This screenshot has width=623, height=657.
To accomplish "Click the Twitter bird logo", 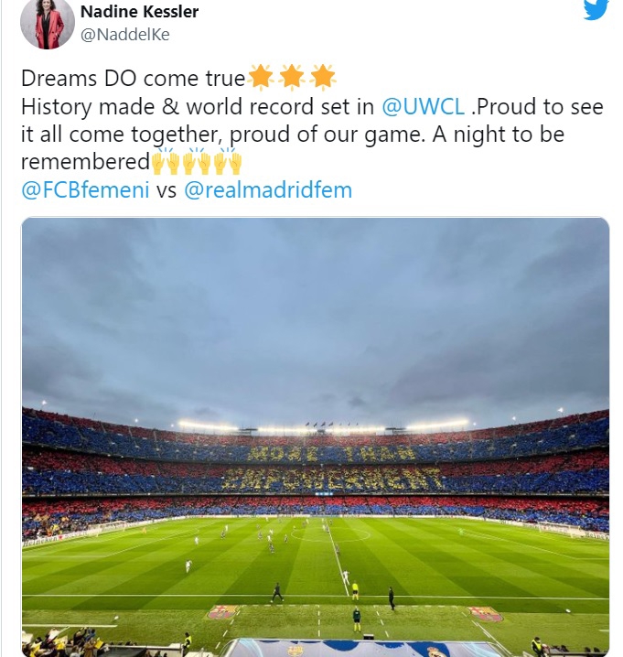I will [x=596, y=9].
